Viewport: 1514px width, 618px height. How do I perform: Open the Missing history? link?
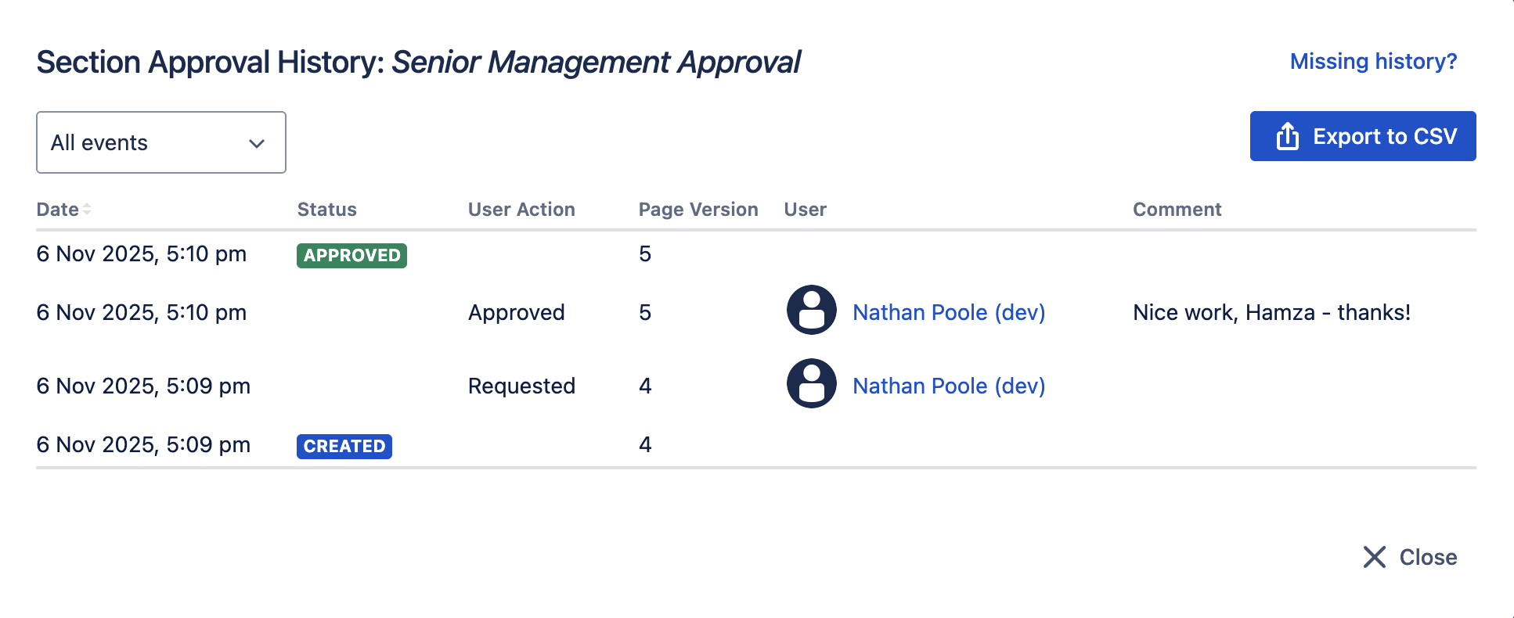pos(1373,61)
